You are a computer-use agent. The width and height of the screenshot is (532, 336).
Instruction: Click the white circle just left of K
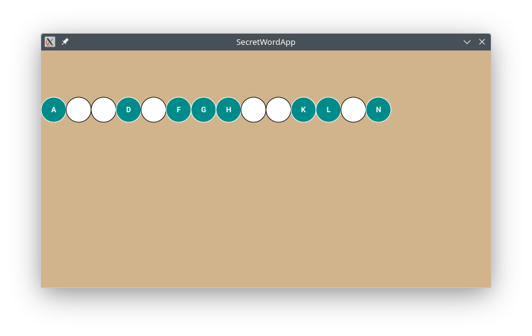point(278,110)
